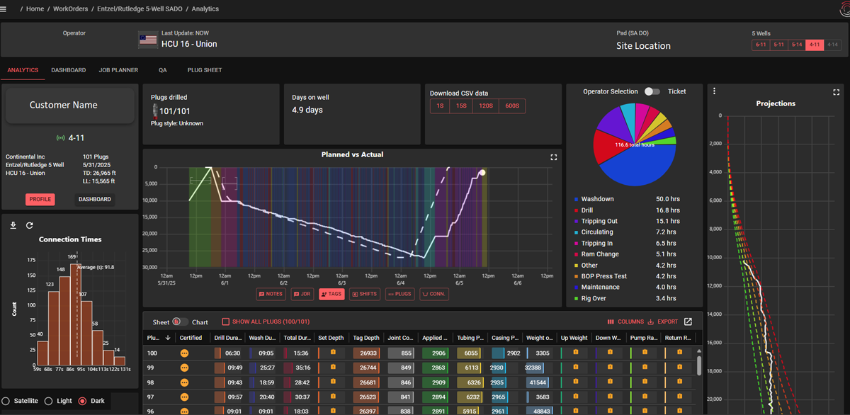
Task: Switch to the Job Planner tab
Action: tap(118, 70)
